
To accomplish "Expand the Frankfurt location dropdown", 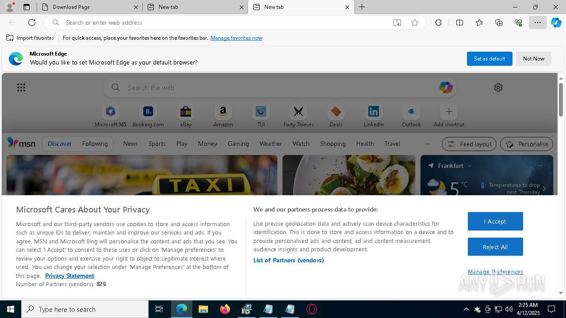I will click(470, 166).
